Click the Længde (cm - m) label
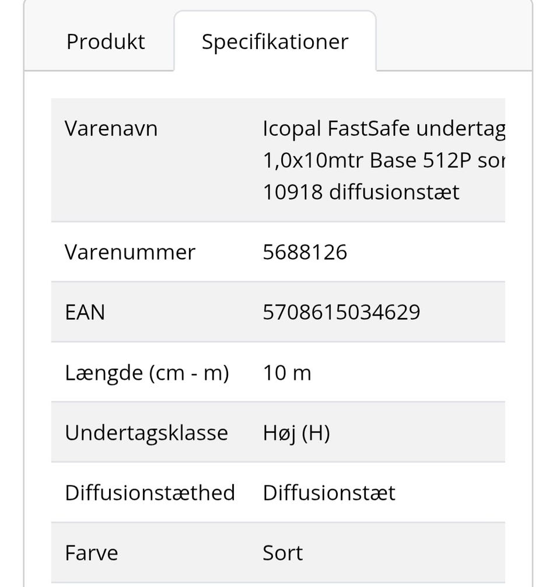Image resolution: width=560 pixels, height=587 pixels. coord(146,372)
